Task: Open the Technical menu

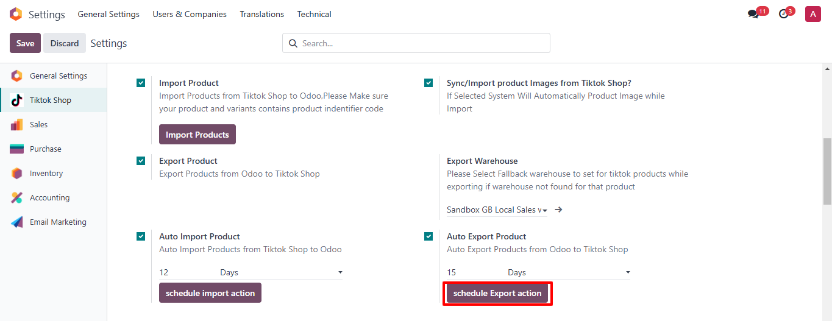Action: point(315,14)
